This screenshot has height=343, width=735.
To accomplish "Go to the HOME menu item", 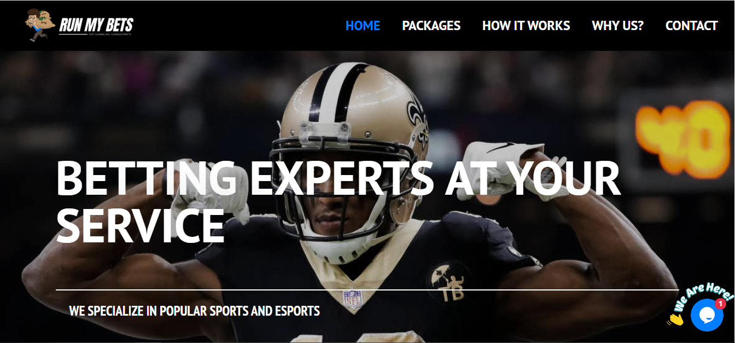I will click(363, 26).
